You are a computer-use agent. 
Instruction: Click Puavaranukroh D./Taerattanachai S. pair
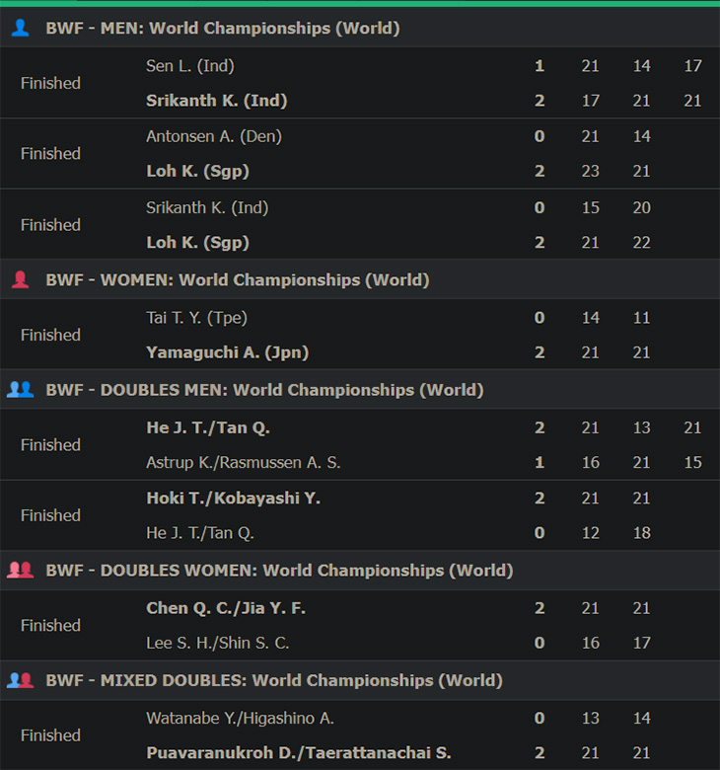pos(299,752)
